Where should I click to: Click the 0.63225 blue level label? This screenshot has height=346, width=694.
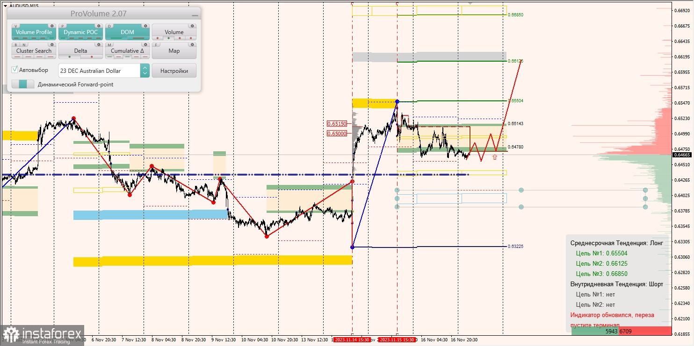click(x=516, y=247)
